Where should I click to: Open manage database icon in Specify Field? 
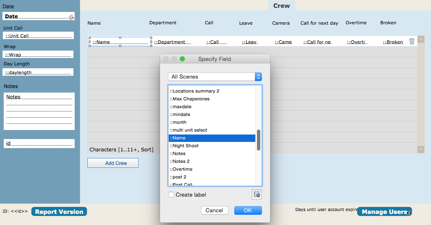[257, 195]
